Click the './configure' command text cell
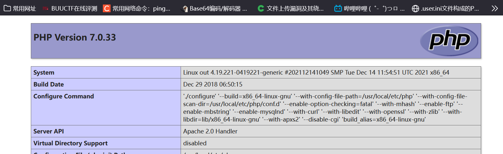This screenshot has width=503, height=154. 331,108
